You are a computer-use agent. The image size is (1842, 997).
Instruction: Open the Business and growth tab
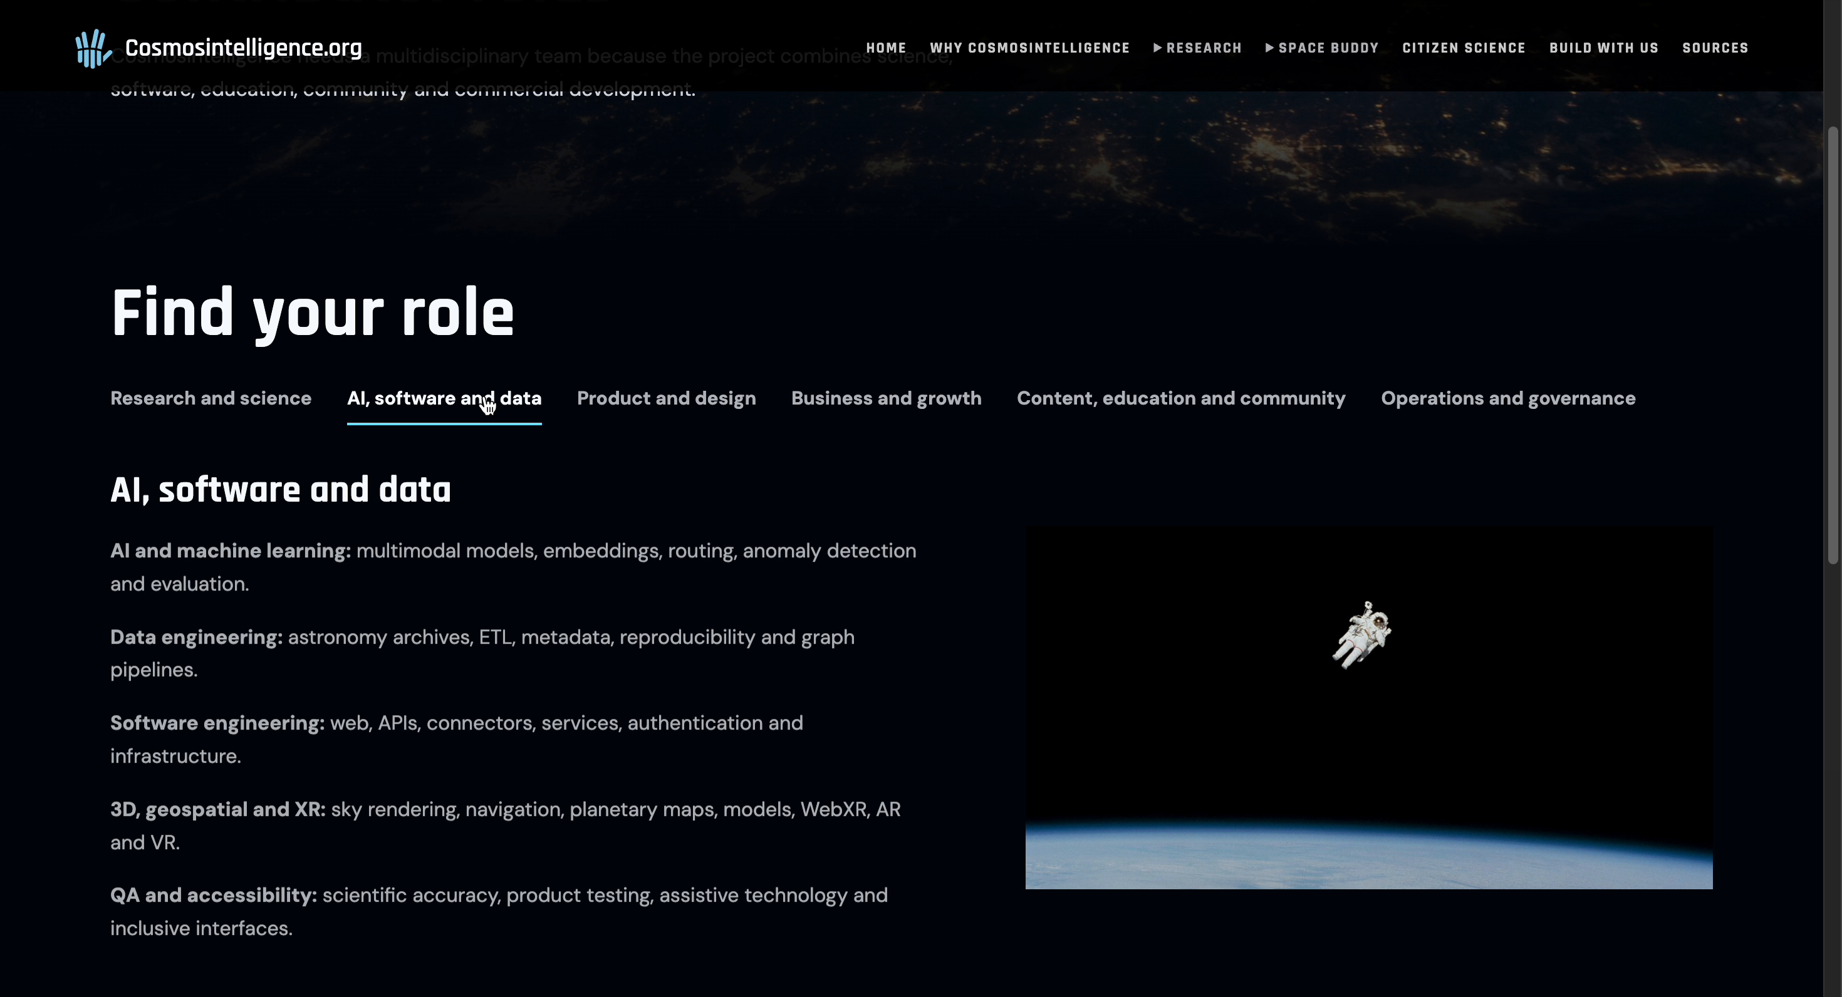[886, 398]
